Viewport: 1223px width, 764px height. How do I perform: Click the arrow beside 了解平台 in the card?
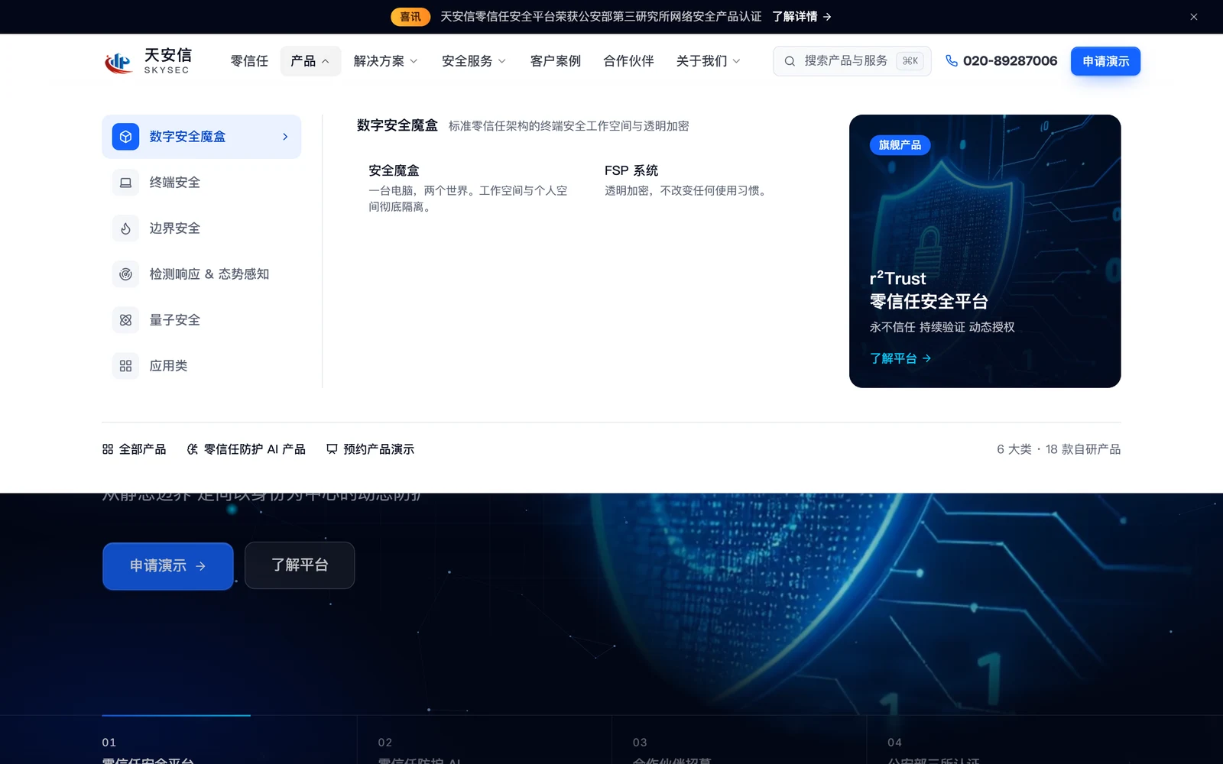click(926, 358)
